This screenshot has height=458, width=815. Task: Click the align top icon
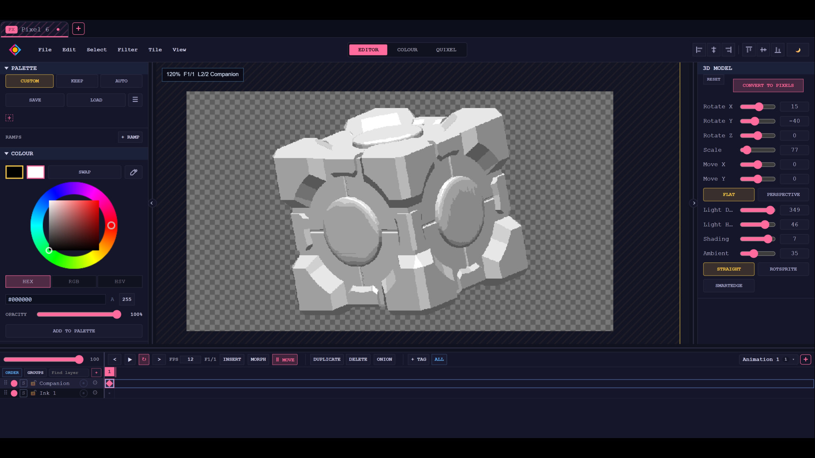pyautogui.click(x=749, y=50)
